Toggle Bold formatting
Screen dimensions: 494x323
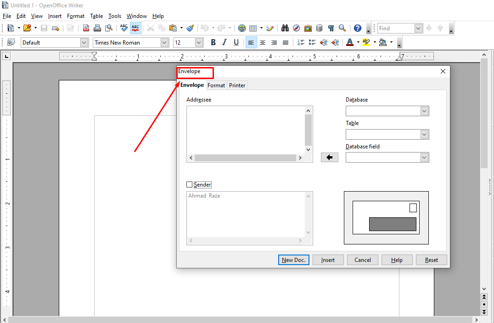[x=213, y=42]
